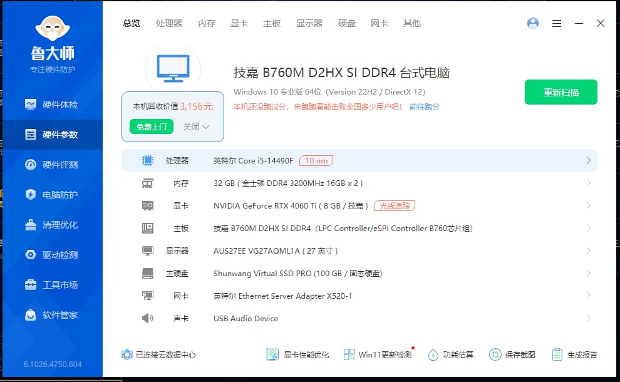Open the hamburger main menu
620x382 pixels.
(x=556, y=24)
